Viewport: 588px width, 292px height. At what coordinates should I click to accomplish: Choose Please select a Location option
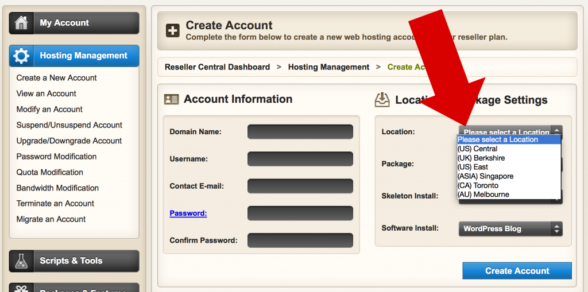[509, 139]
